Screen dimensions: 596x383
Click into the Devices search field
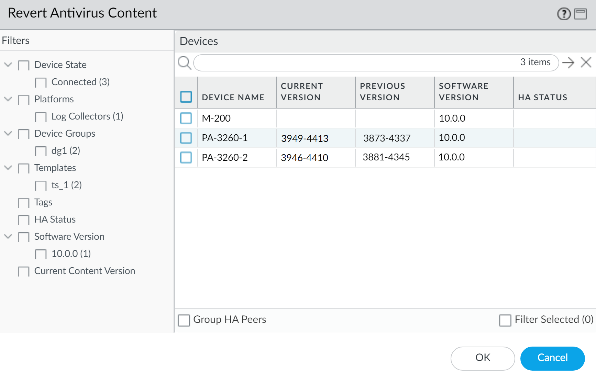354,63
